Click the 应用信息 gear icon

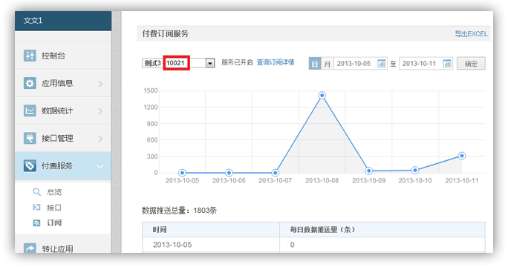[30, 84]
